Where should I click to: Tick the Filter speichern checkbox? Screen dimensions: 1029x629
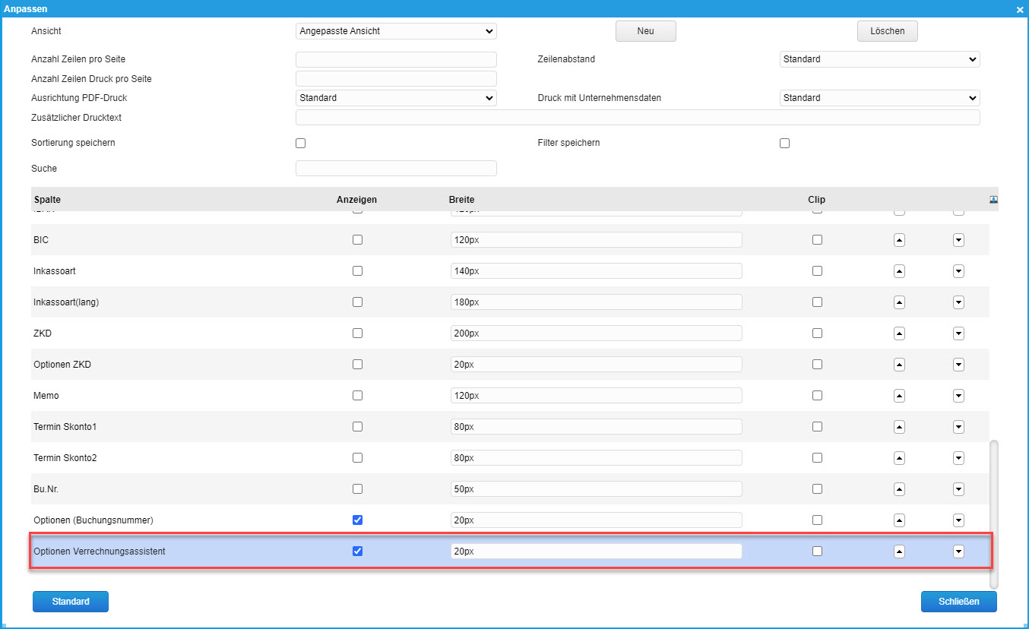pos(785,144)
